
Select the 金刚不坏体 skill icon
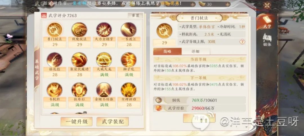[x=104, y=90]
